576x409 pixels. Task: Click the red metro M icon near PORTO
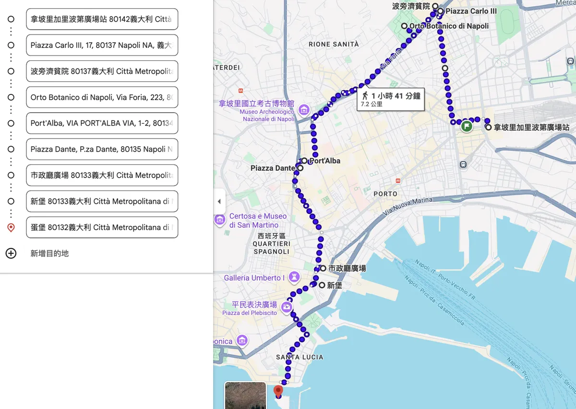point(398,180)
